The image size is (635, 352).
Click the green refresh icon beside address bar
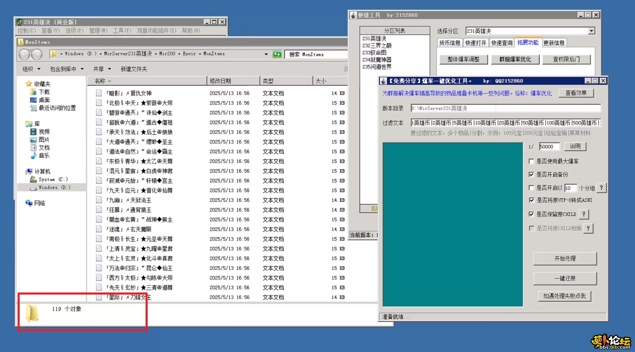[277, 54]
